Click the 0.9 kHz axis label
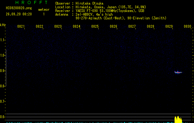Image resolution: width=194 pixels, height=123 pixels. click(3, 71)
